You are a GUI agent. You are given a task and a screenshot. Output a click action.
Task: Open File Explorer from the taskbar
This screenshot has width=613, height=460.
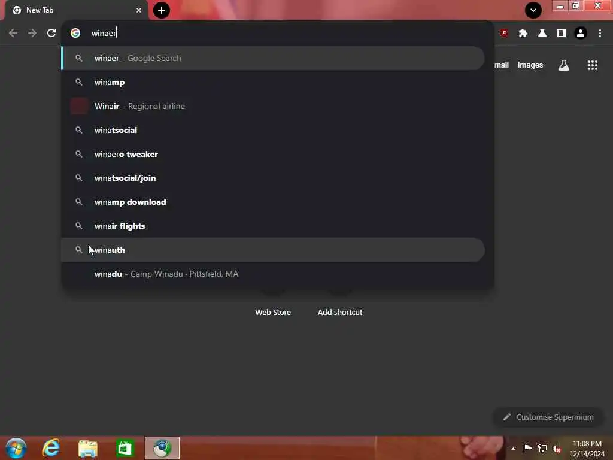tap(88, 448)
